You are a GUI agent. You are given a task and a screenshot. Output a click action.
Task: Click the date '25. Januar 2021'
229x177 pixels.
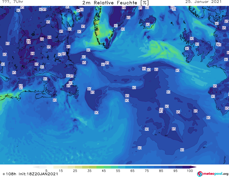[203, 2]
